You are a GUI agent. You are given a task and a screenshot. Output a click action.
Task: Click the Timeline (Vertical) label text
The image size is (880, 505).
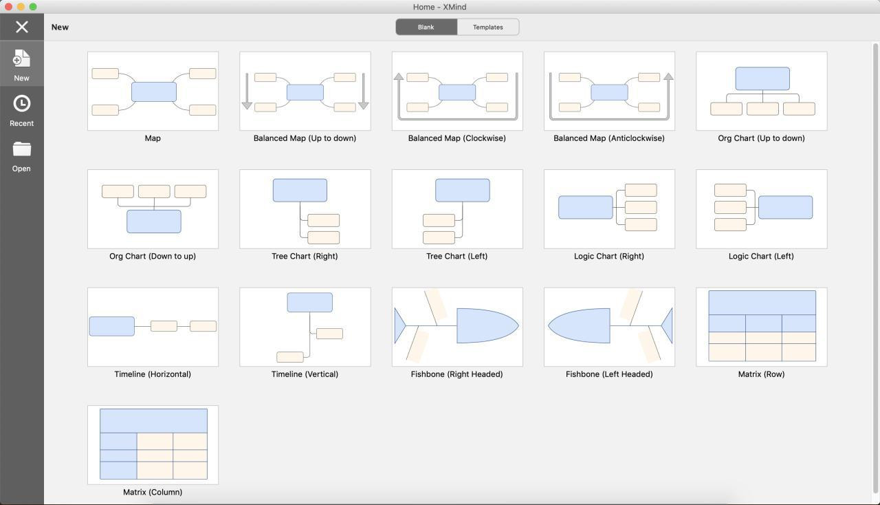(305, 374)
